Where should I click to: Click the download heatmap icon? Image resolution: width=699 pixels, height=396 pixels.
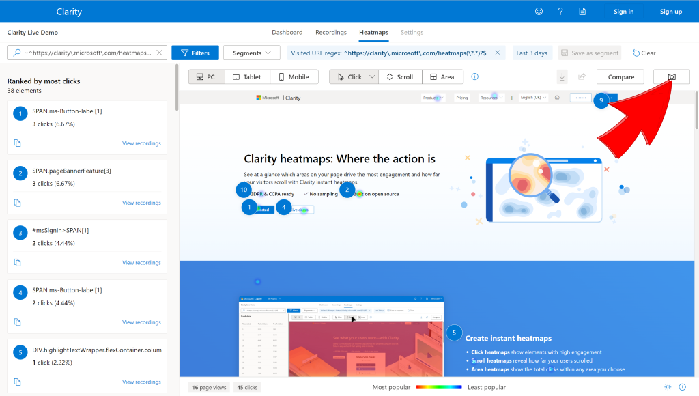pos(562,76)
